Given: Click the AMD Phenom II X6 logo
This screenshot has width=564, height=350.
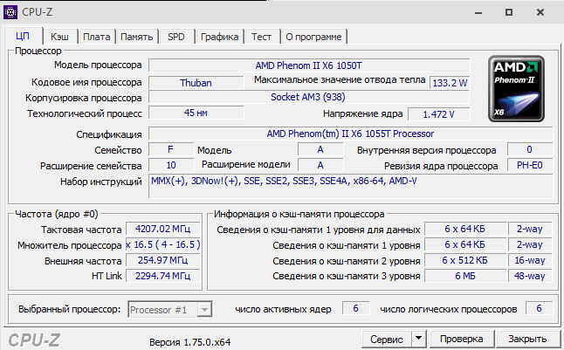Looking at the screenshot, I should [516, 89].
